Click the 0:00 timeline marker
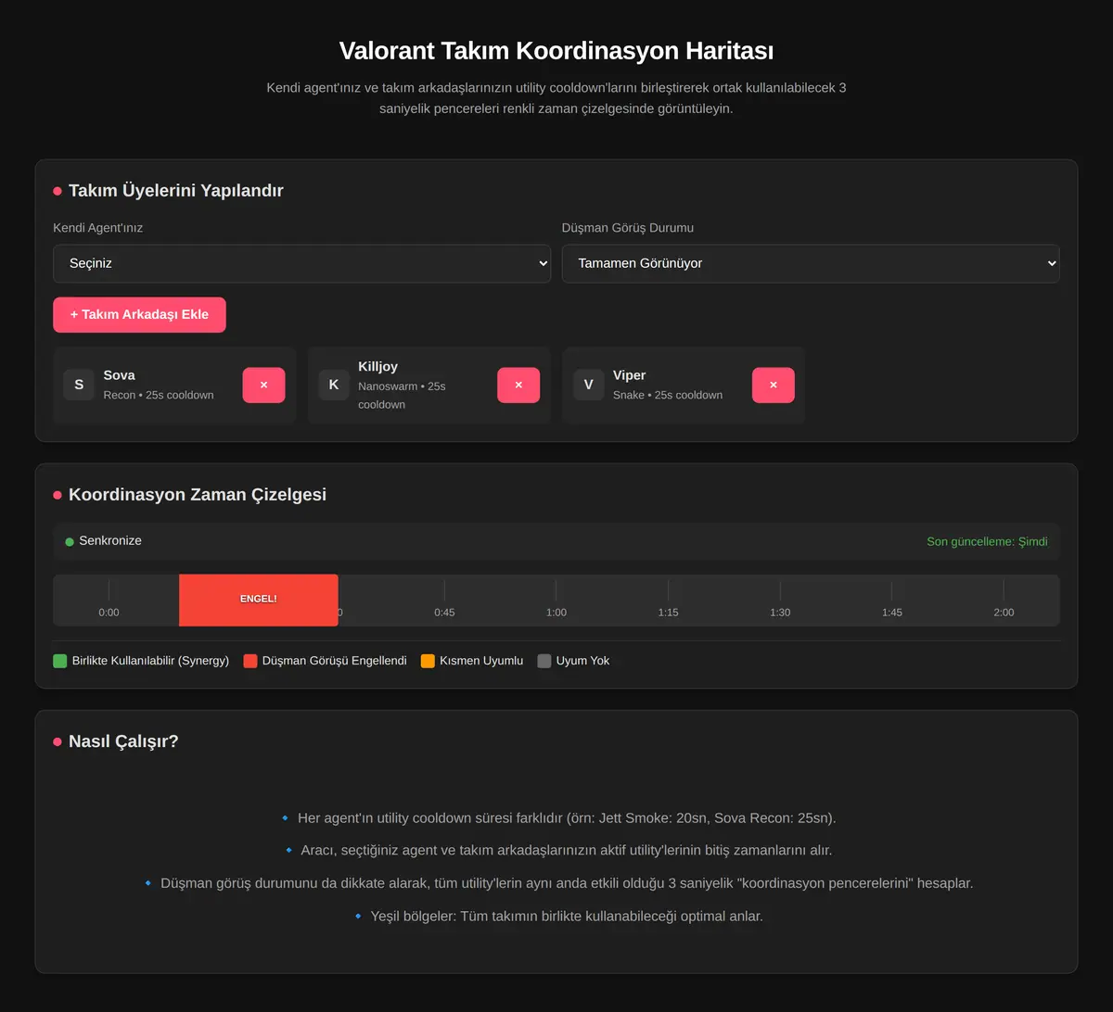Screen dimensions: 1113x1012 coord(109,613)
